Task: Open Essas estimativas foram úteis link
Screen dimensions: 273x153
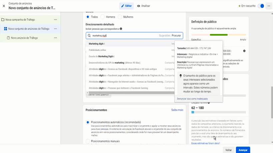Action: point(205,143)
